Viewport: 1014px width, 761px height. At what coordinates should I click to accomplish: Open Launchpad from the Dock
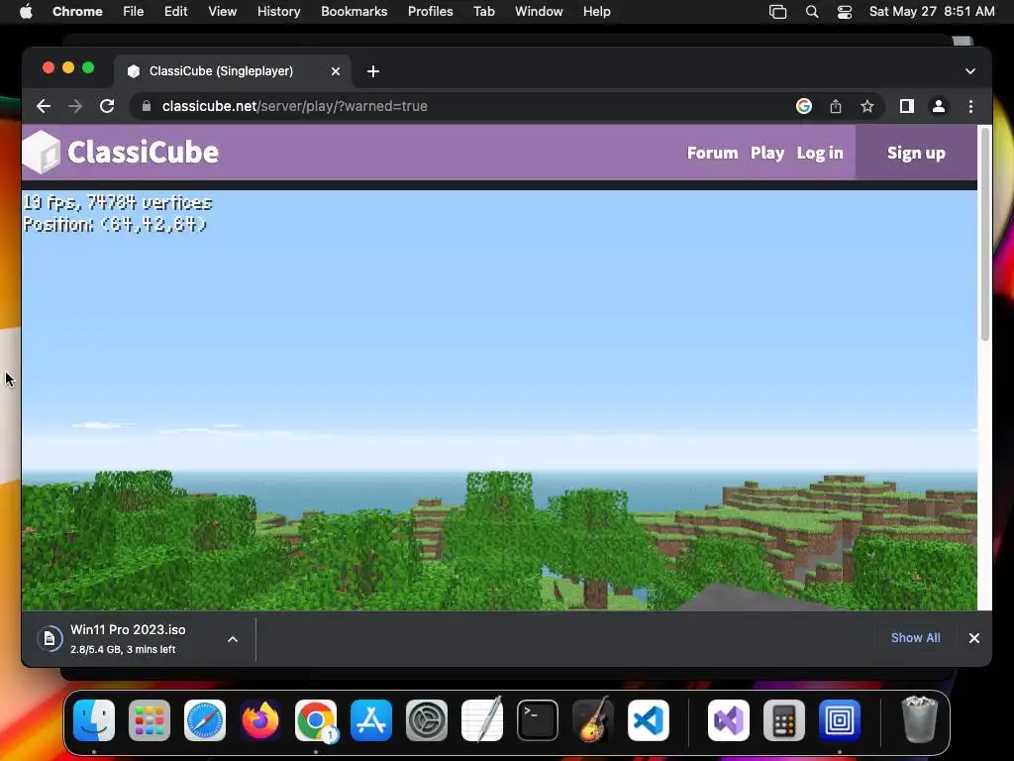(150, 720)
